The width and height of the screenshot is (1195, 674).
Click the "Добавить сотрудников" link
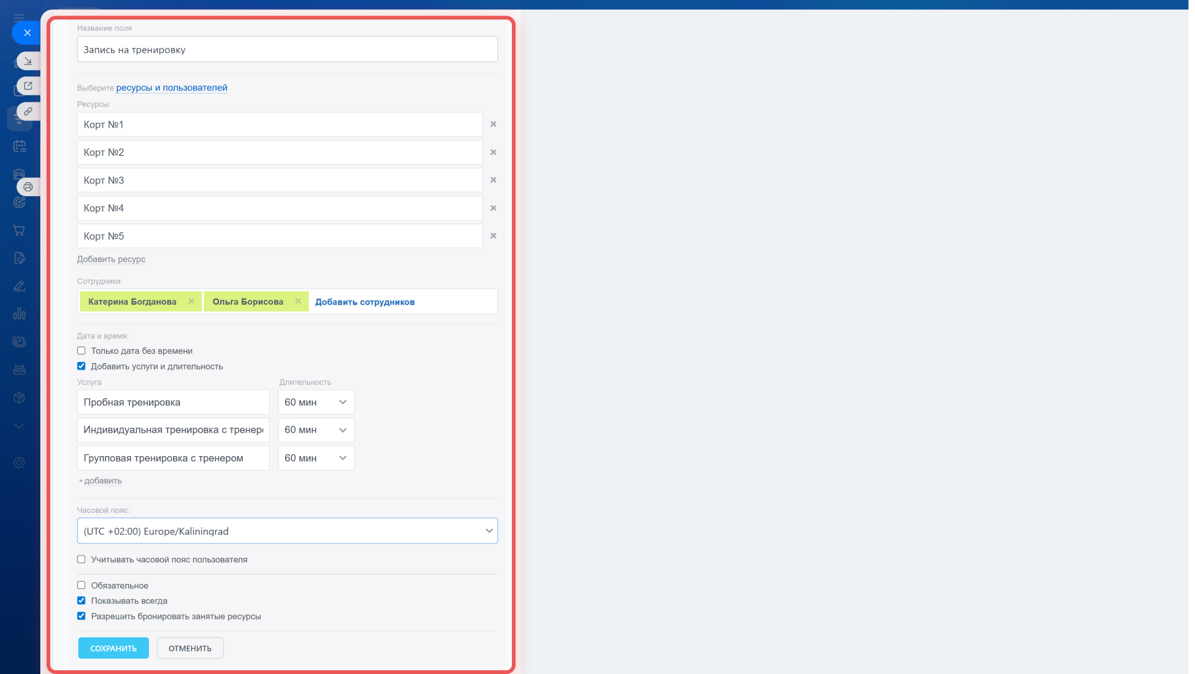[x=365, y=302]
